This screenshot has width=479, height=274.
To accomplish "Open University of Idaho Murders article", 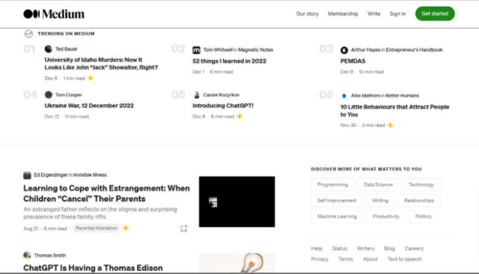I will point(101,64).
